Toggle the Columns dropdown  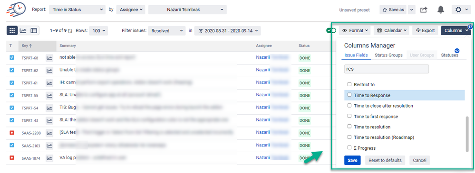456,30
